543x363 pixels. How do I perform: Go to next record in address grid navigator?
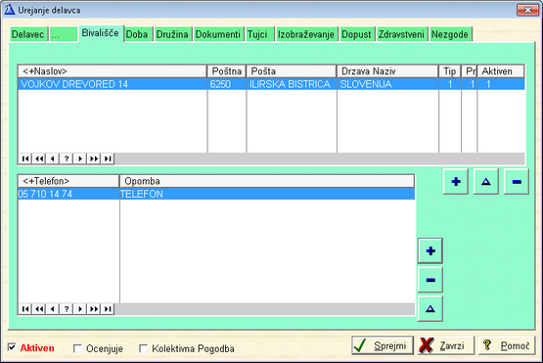(x=80, y=159)
